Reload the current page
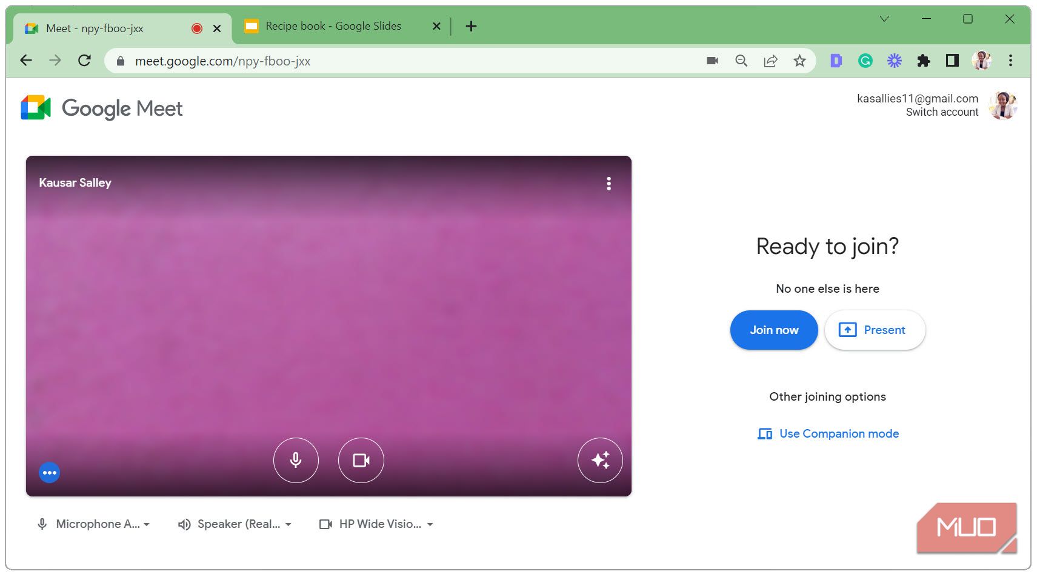The image size is (1037, 574). tap(85, 61)
